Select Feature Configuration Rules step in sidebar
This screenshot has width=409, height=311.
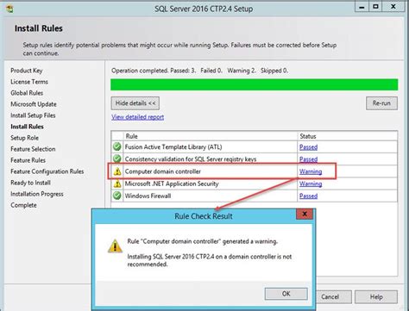(47, 171)
